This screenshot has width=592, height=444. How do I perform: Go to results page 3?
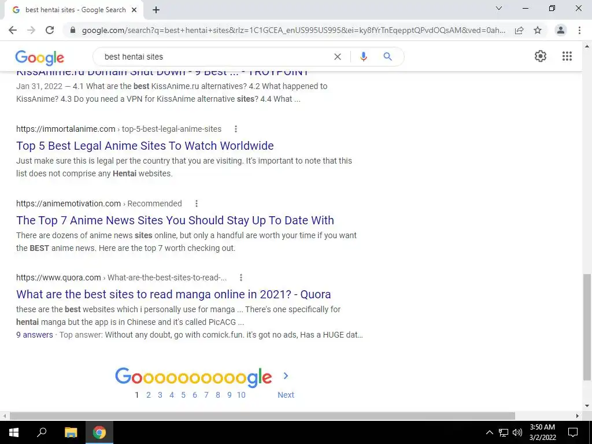160,395
